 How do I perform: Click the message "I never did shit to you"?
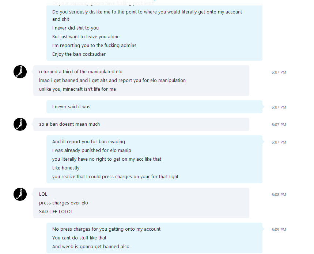(76, 28)
